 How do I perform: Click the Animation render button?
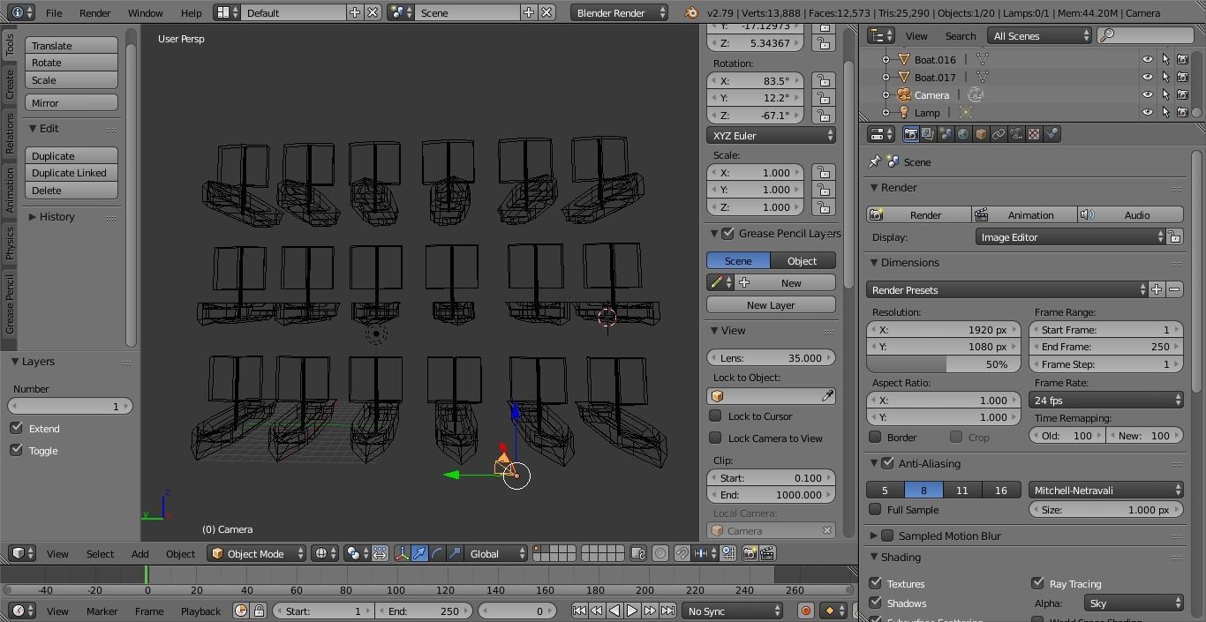[1024, 214]
